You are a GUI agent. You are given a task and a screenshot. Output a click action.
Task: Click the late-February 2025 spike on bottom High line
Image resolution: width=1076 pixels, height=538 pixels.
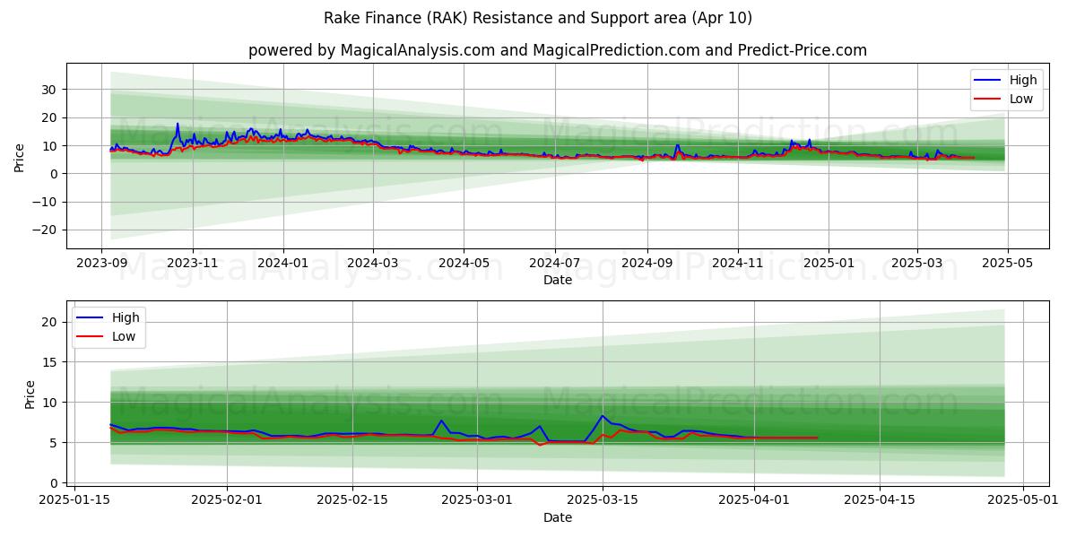click(441, 421)
